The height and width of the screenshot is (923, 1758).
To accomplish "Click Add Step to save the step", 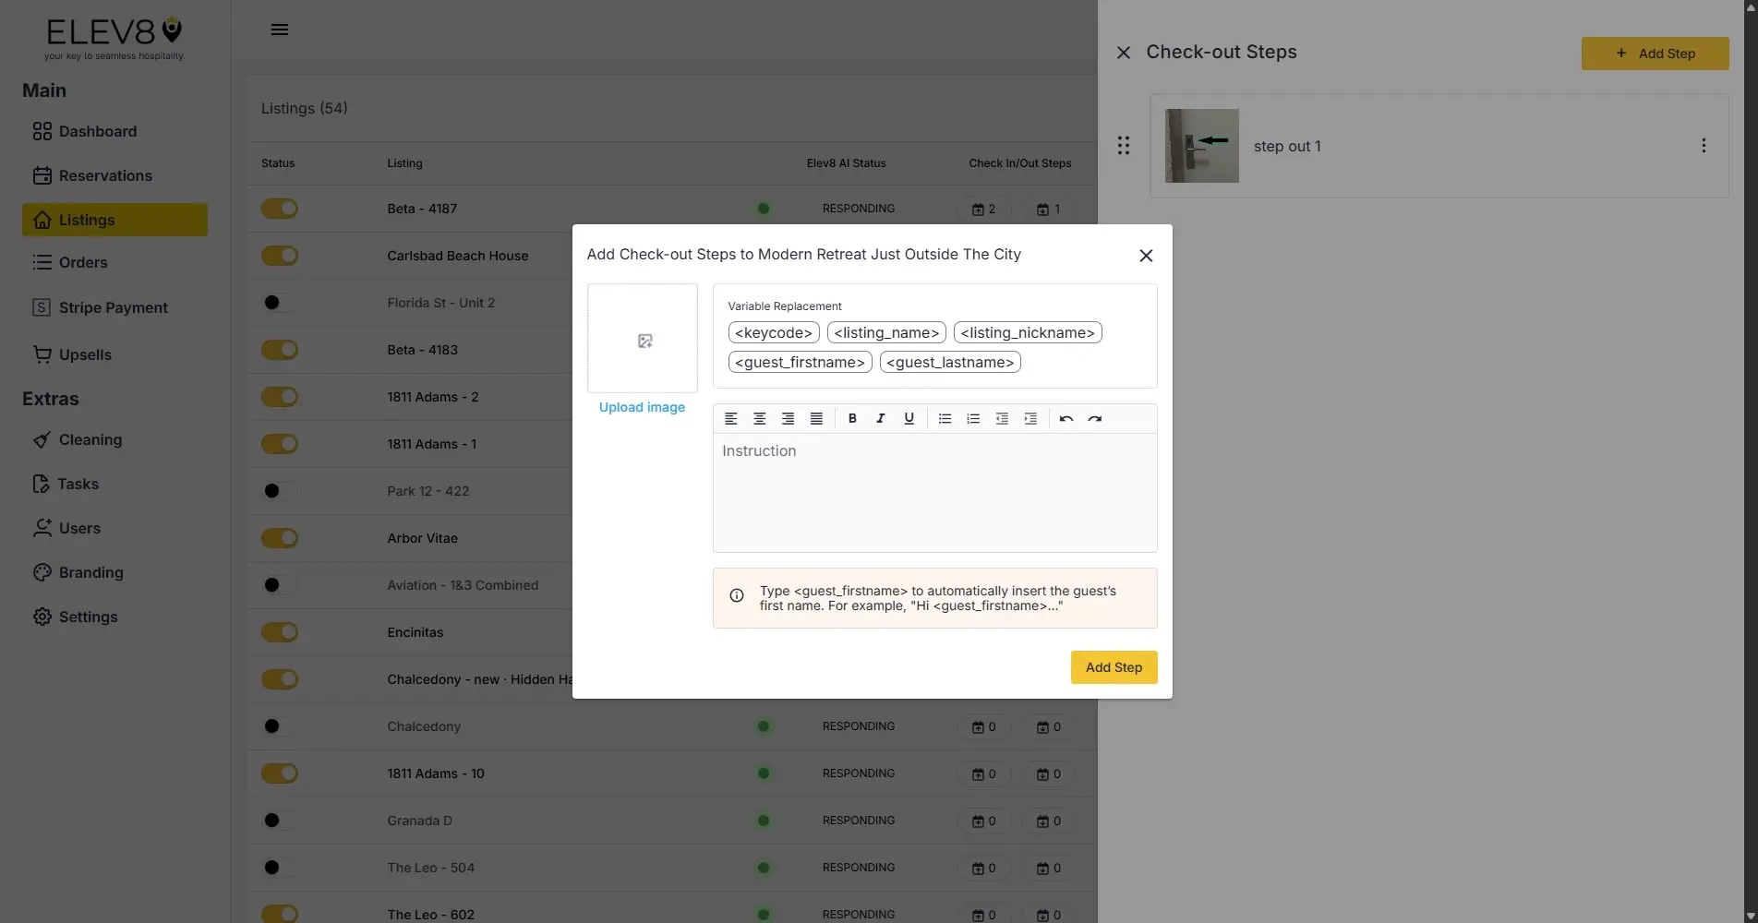I will pyautogui.click(x=1113, y=666).
